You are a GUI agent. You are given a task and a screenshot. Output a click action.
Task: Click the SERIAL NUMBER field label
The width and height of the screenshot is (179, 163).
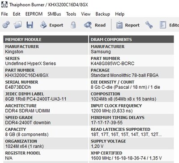[x=21, y=82]
